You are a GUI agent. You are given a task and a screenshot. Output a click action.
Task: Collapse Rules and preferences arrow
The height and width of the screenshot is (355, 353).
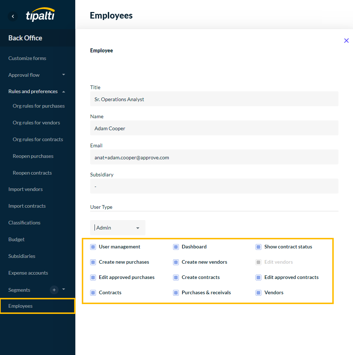(64, 92)
